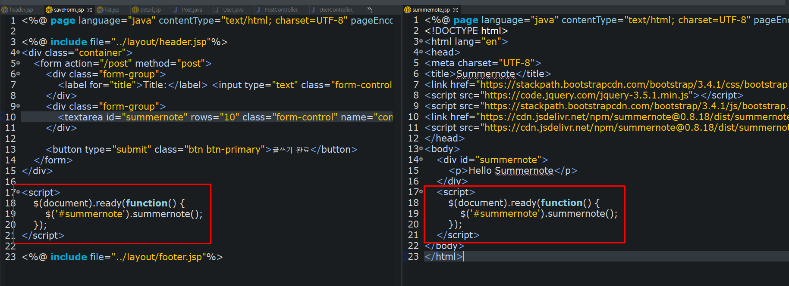789x286 pixels.
Task: Click $(document).ready line in saveForm.jsp
Action: (109, 203)
